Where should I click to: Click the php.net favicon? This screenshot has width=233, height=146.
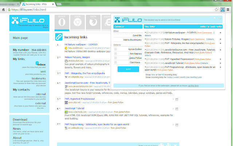pyautogui.click(x=66, y=103)
